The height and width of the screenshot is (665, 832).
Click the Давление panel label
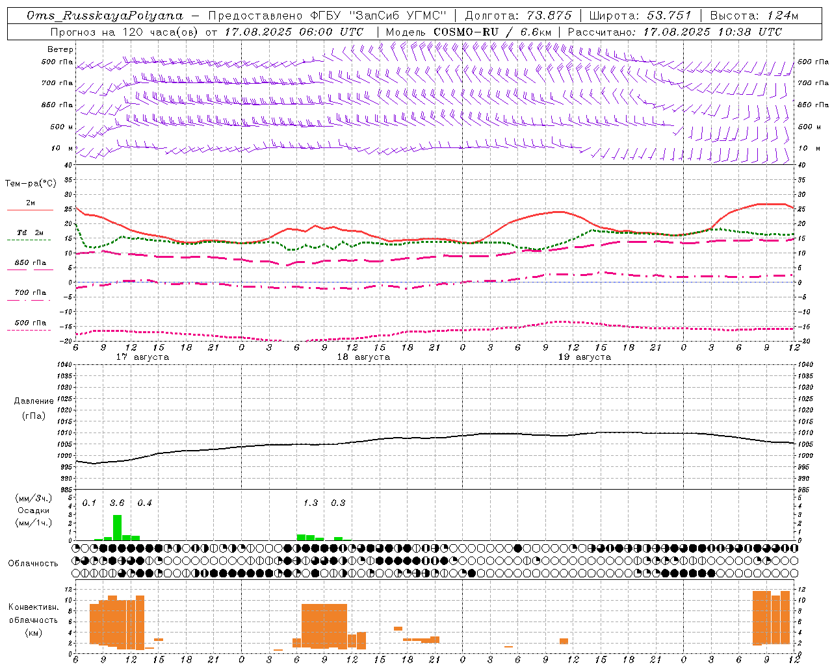point(34,401)
